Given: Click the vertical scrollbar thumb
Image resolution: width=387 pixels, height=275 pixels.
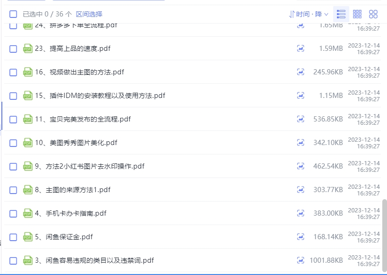Looking at the screenshot, I should (384, 233).
